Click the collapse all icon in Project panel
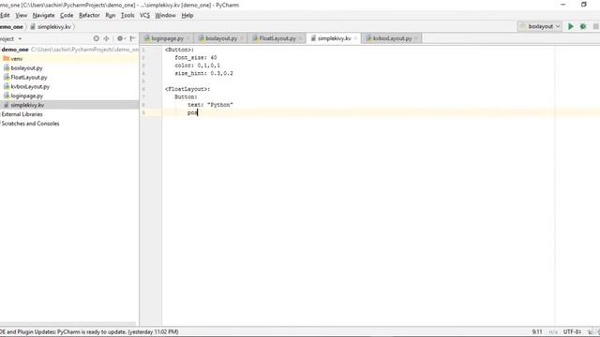 pos(106,38)
